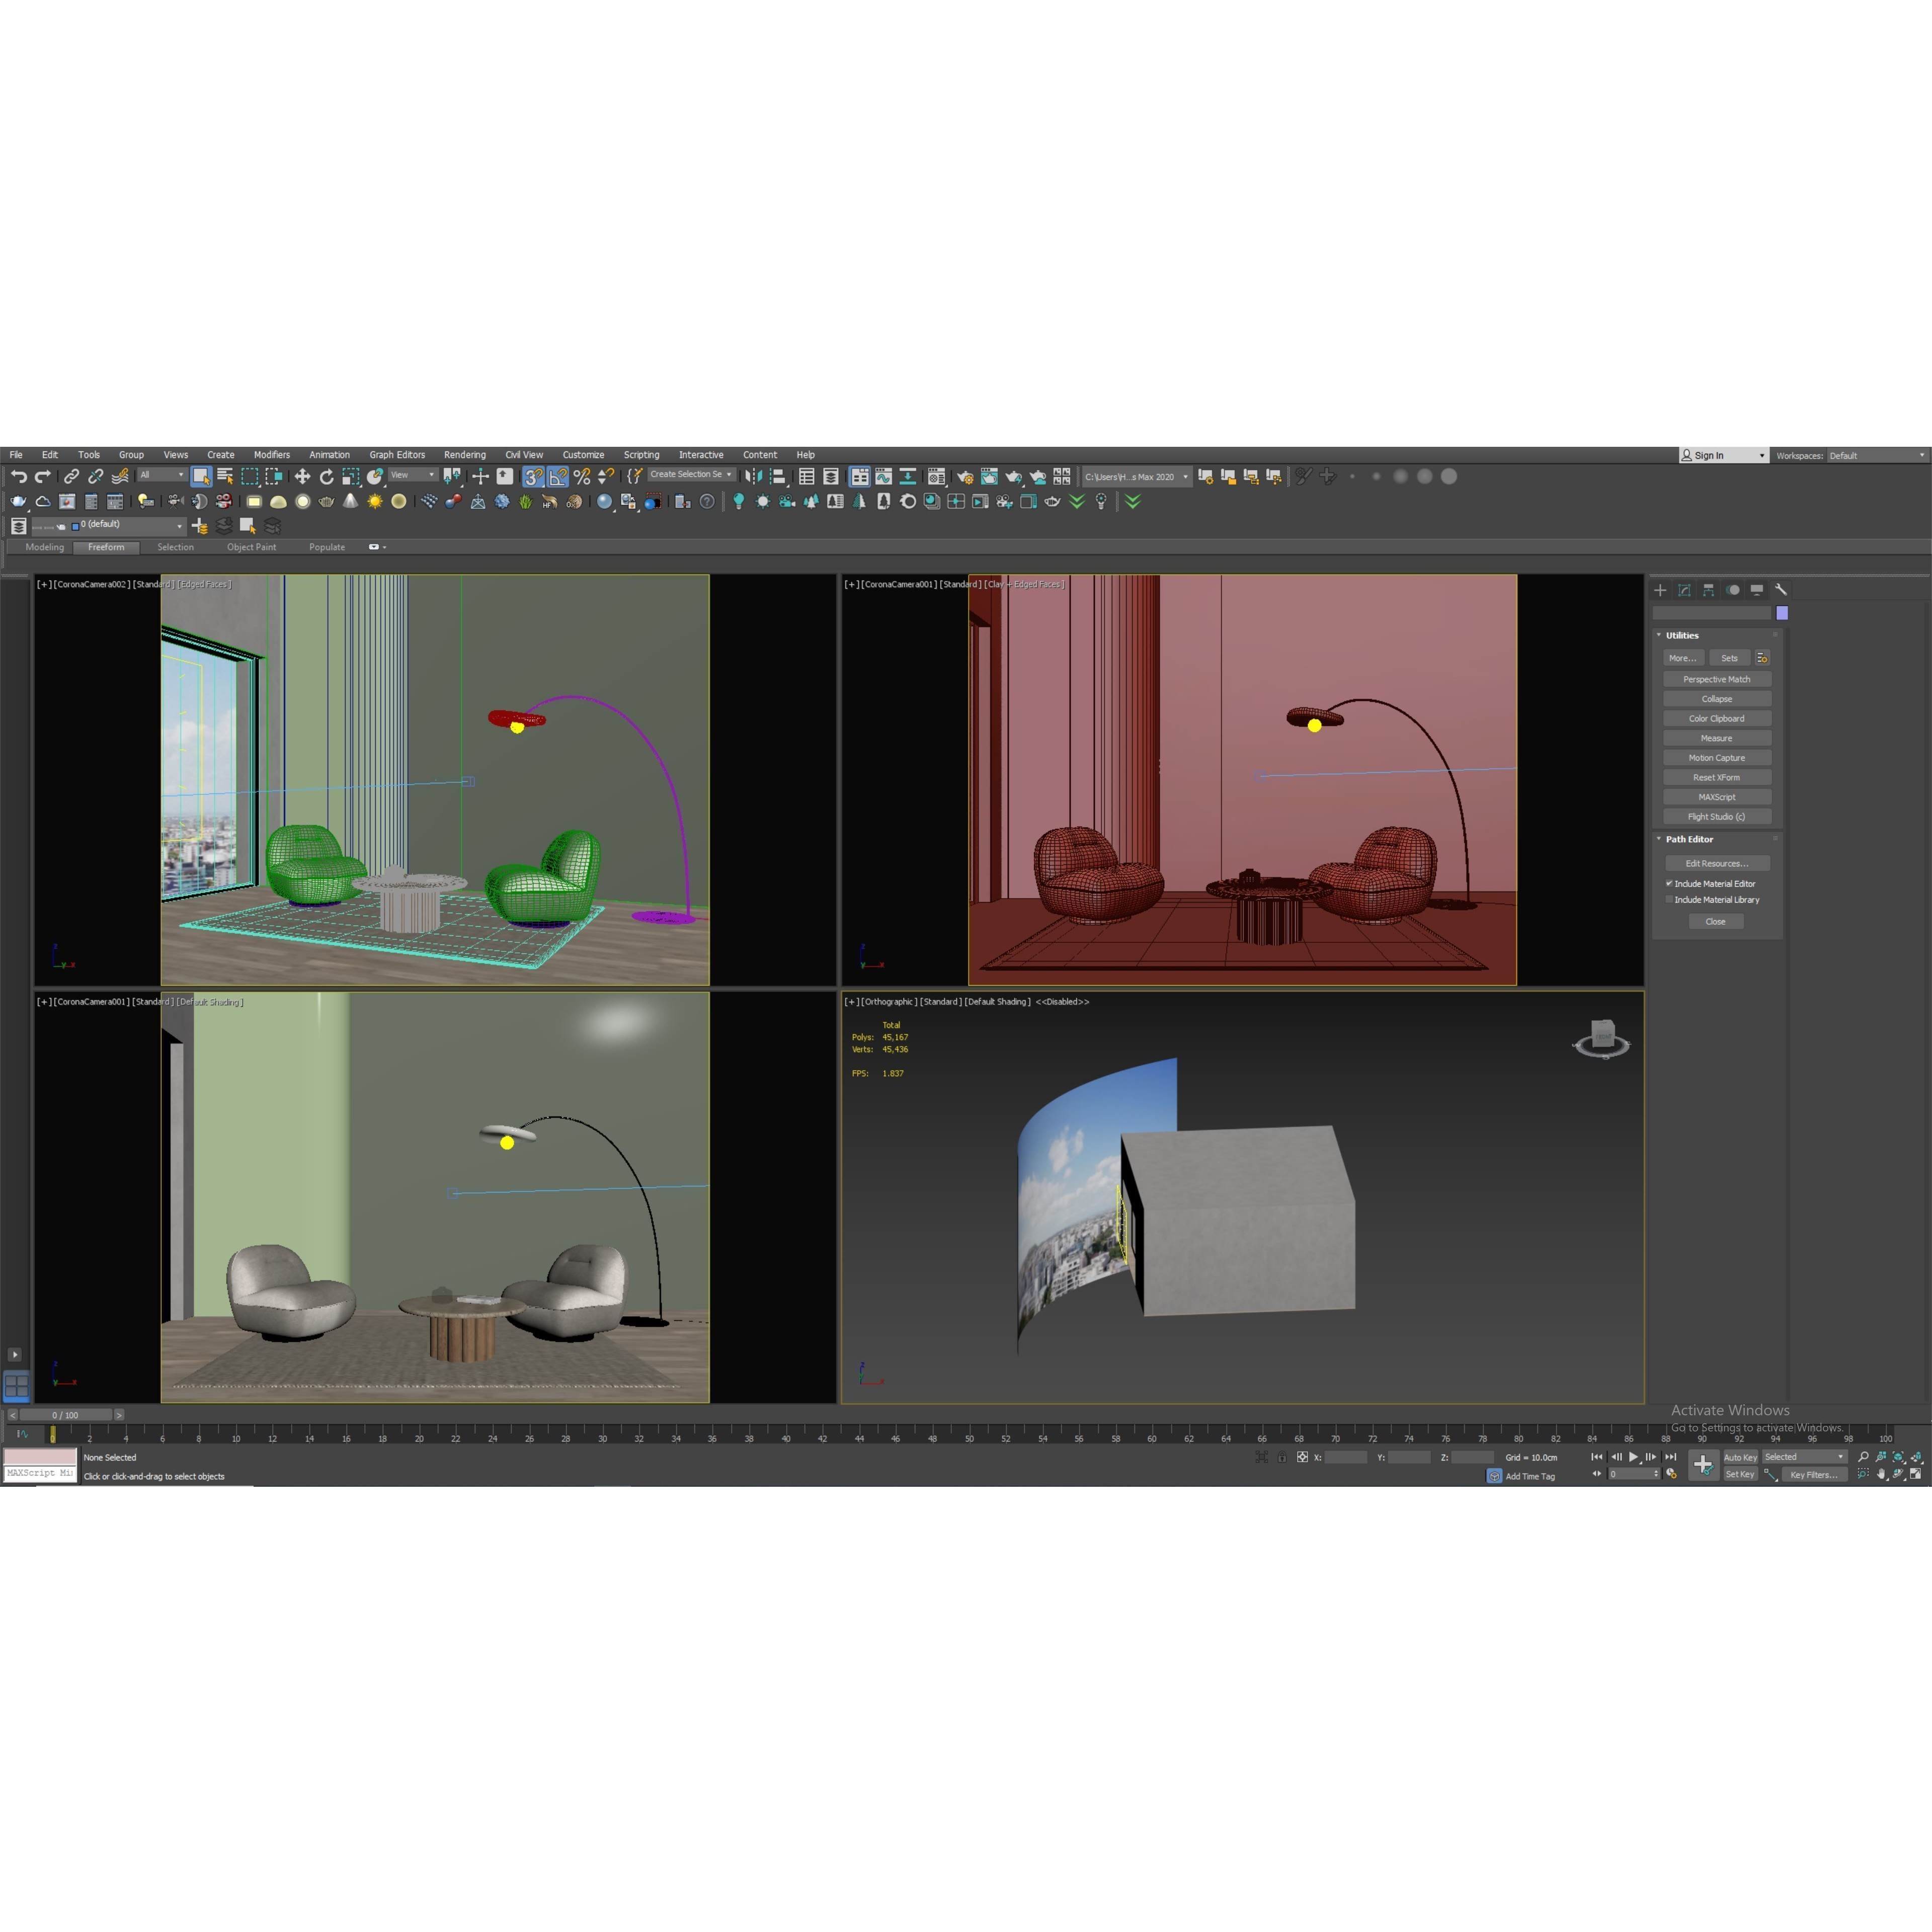Open the Utilities (wrench) panel tab
Screen dimensions: 1932x1932
click(1781, 590)
